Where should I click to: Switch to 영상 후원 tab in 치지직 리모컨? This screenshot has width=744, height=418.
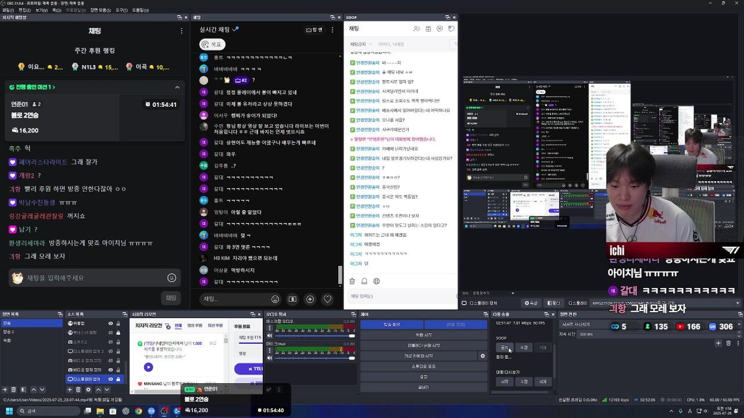pyautogui.click(x=195, y=326)
